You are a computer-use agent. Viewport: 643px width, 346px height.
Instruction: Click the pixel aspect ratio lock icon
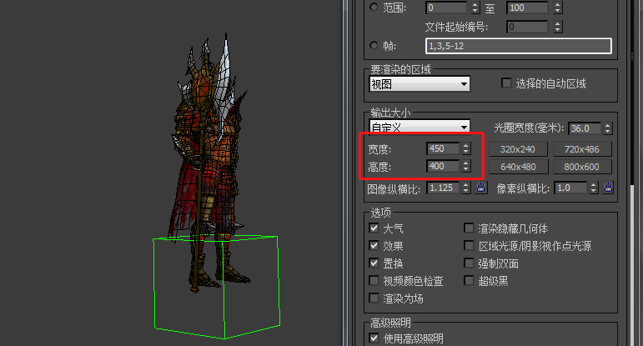point(608,188)
